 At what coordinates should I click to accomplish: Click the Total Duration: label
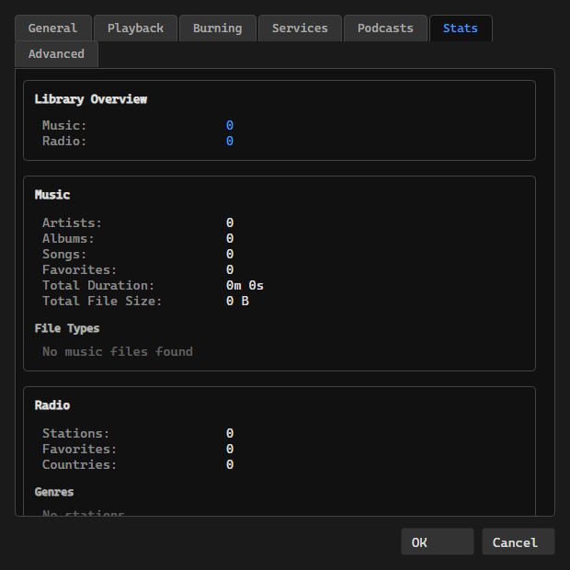point(98,285)
